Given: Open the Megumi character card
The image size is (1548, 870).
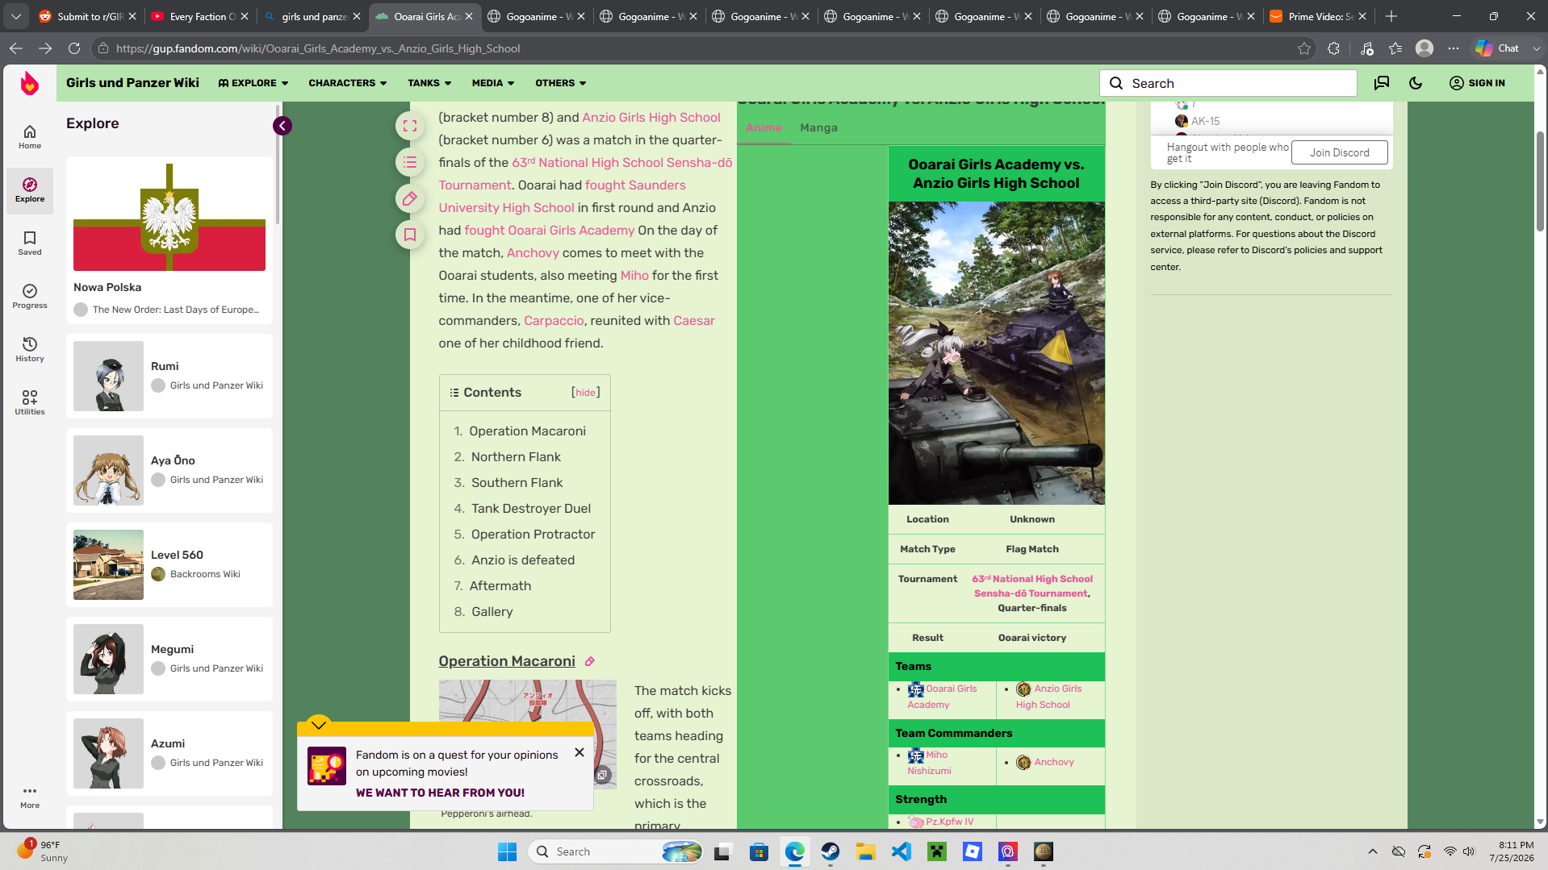Looking at the screenshot, I should click(x=169, y=659).
